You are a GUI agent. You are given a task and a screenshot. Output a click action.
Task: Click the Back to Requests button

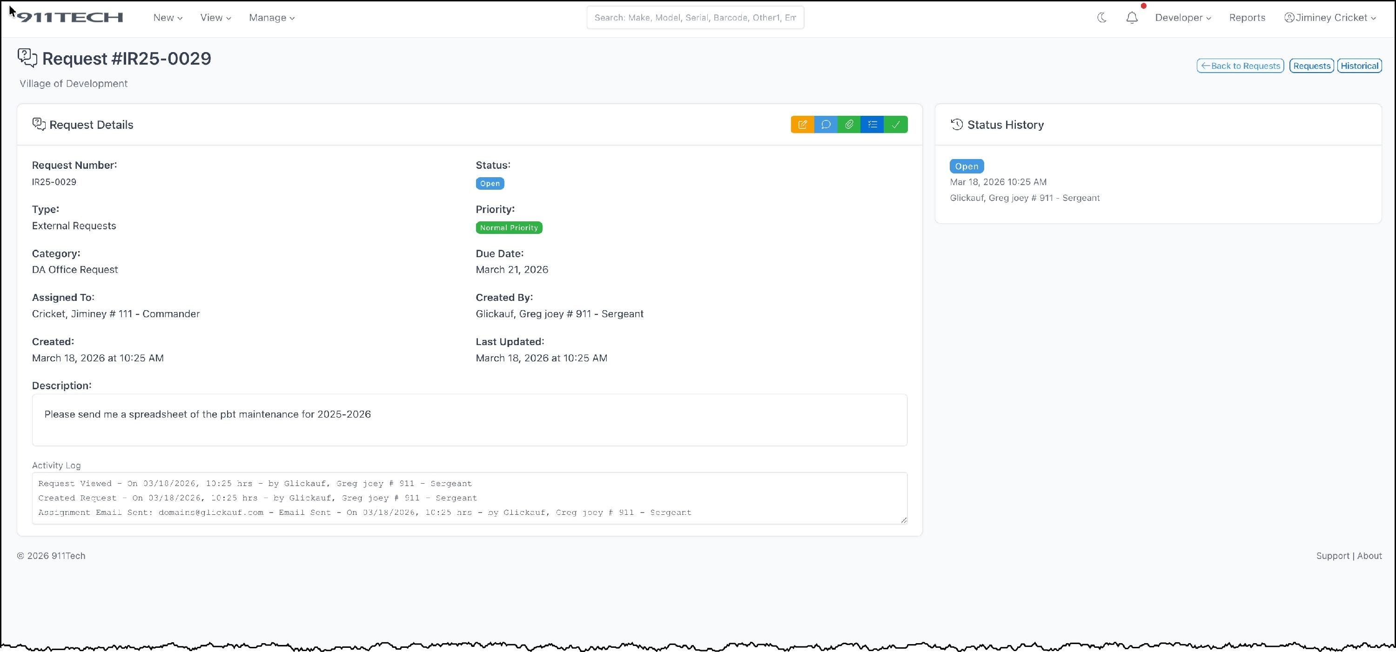click(1240, 66)
